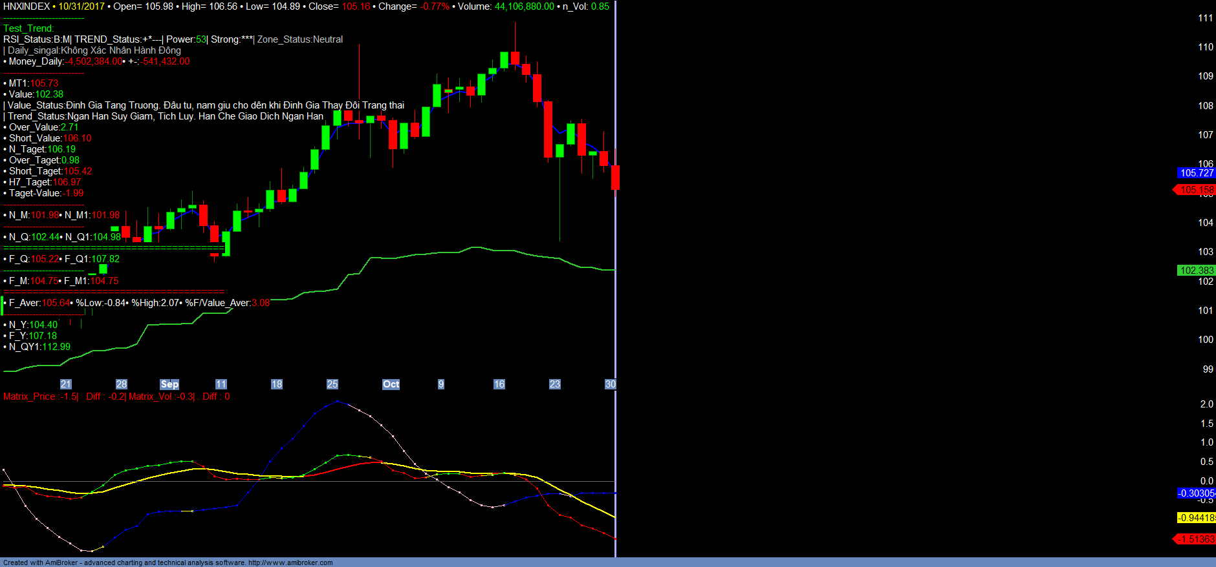The height and width of the screenshot is (567, 1216).
Task: Click the date marker labeled 23
Action: pyautogui.click(x=554, y=384)
